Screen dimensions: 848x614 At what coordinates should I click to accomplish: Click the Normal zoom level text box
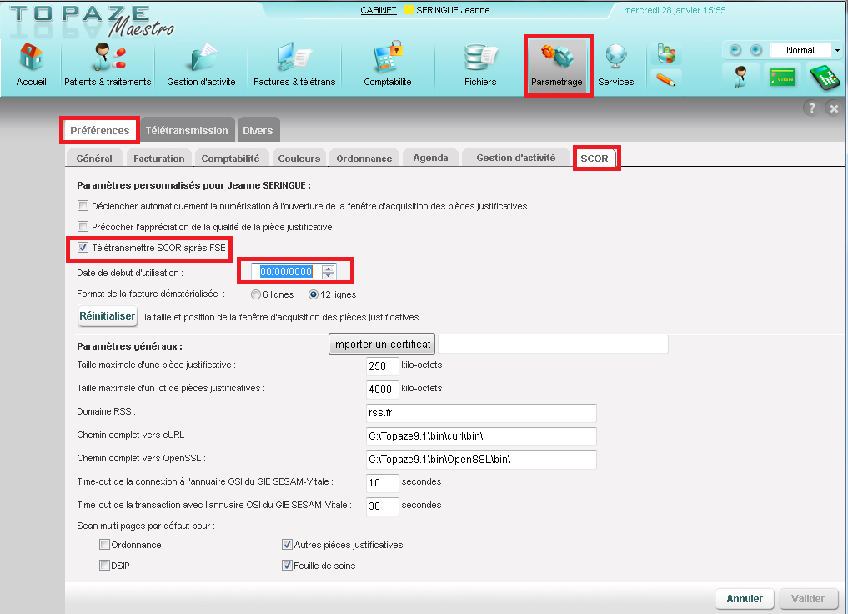800,50
